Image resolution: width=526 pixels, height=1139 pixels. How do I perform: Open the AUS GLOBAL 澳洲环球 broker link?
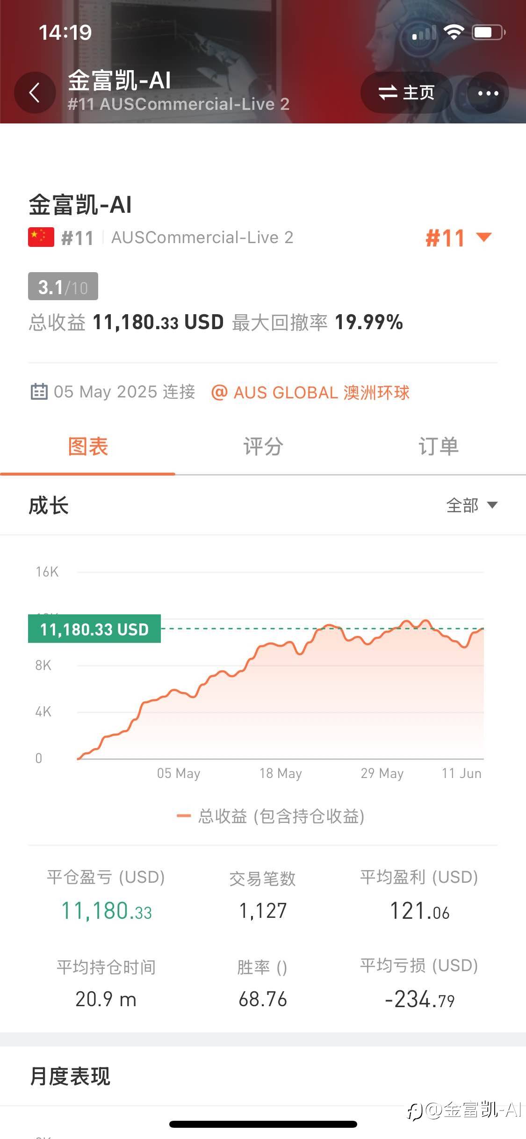tap(310, 392)
